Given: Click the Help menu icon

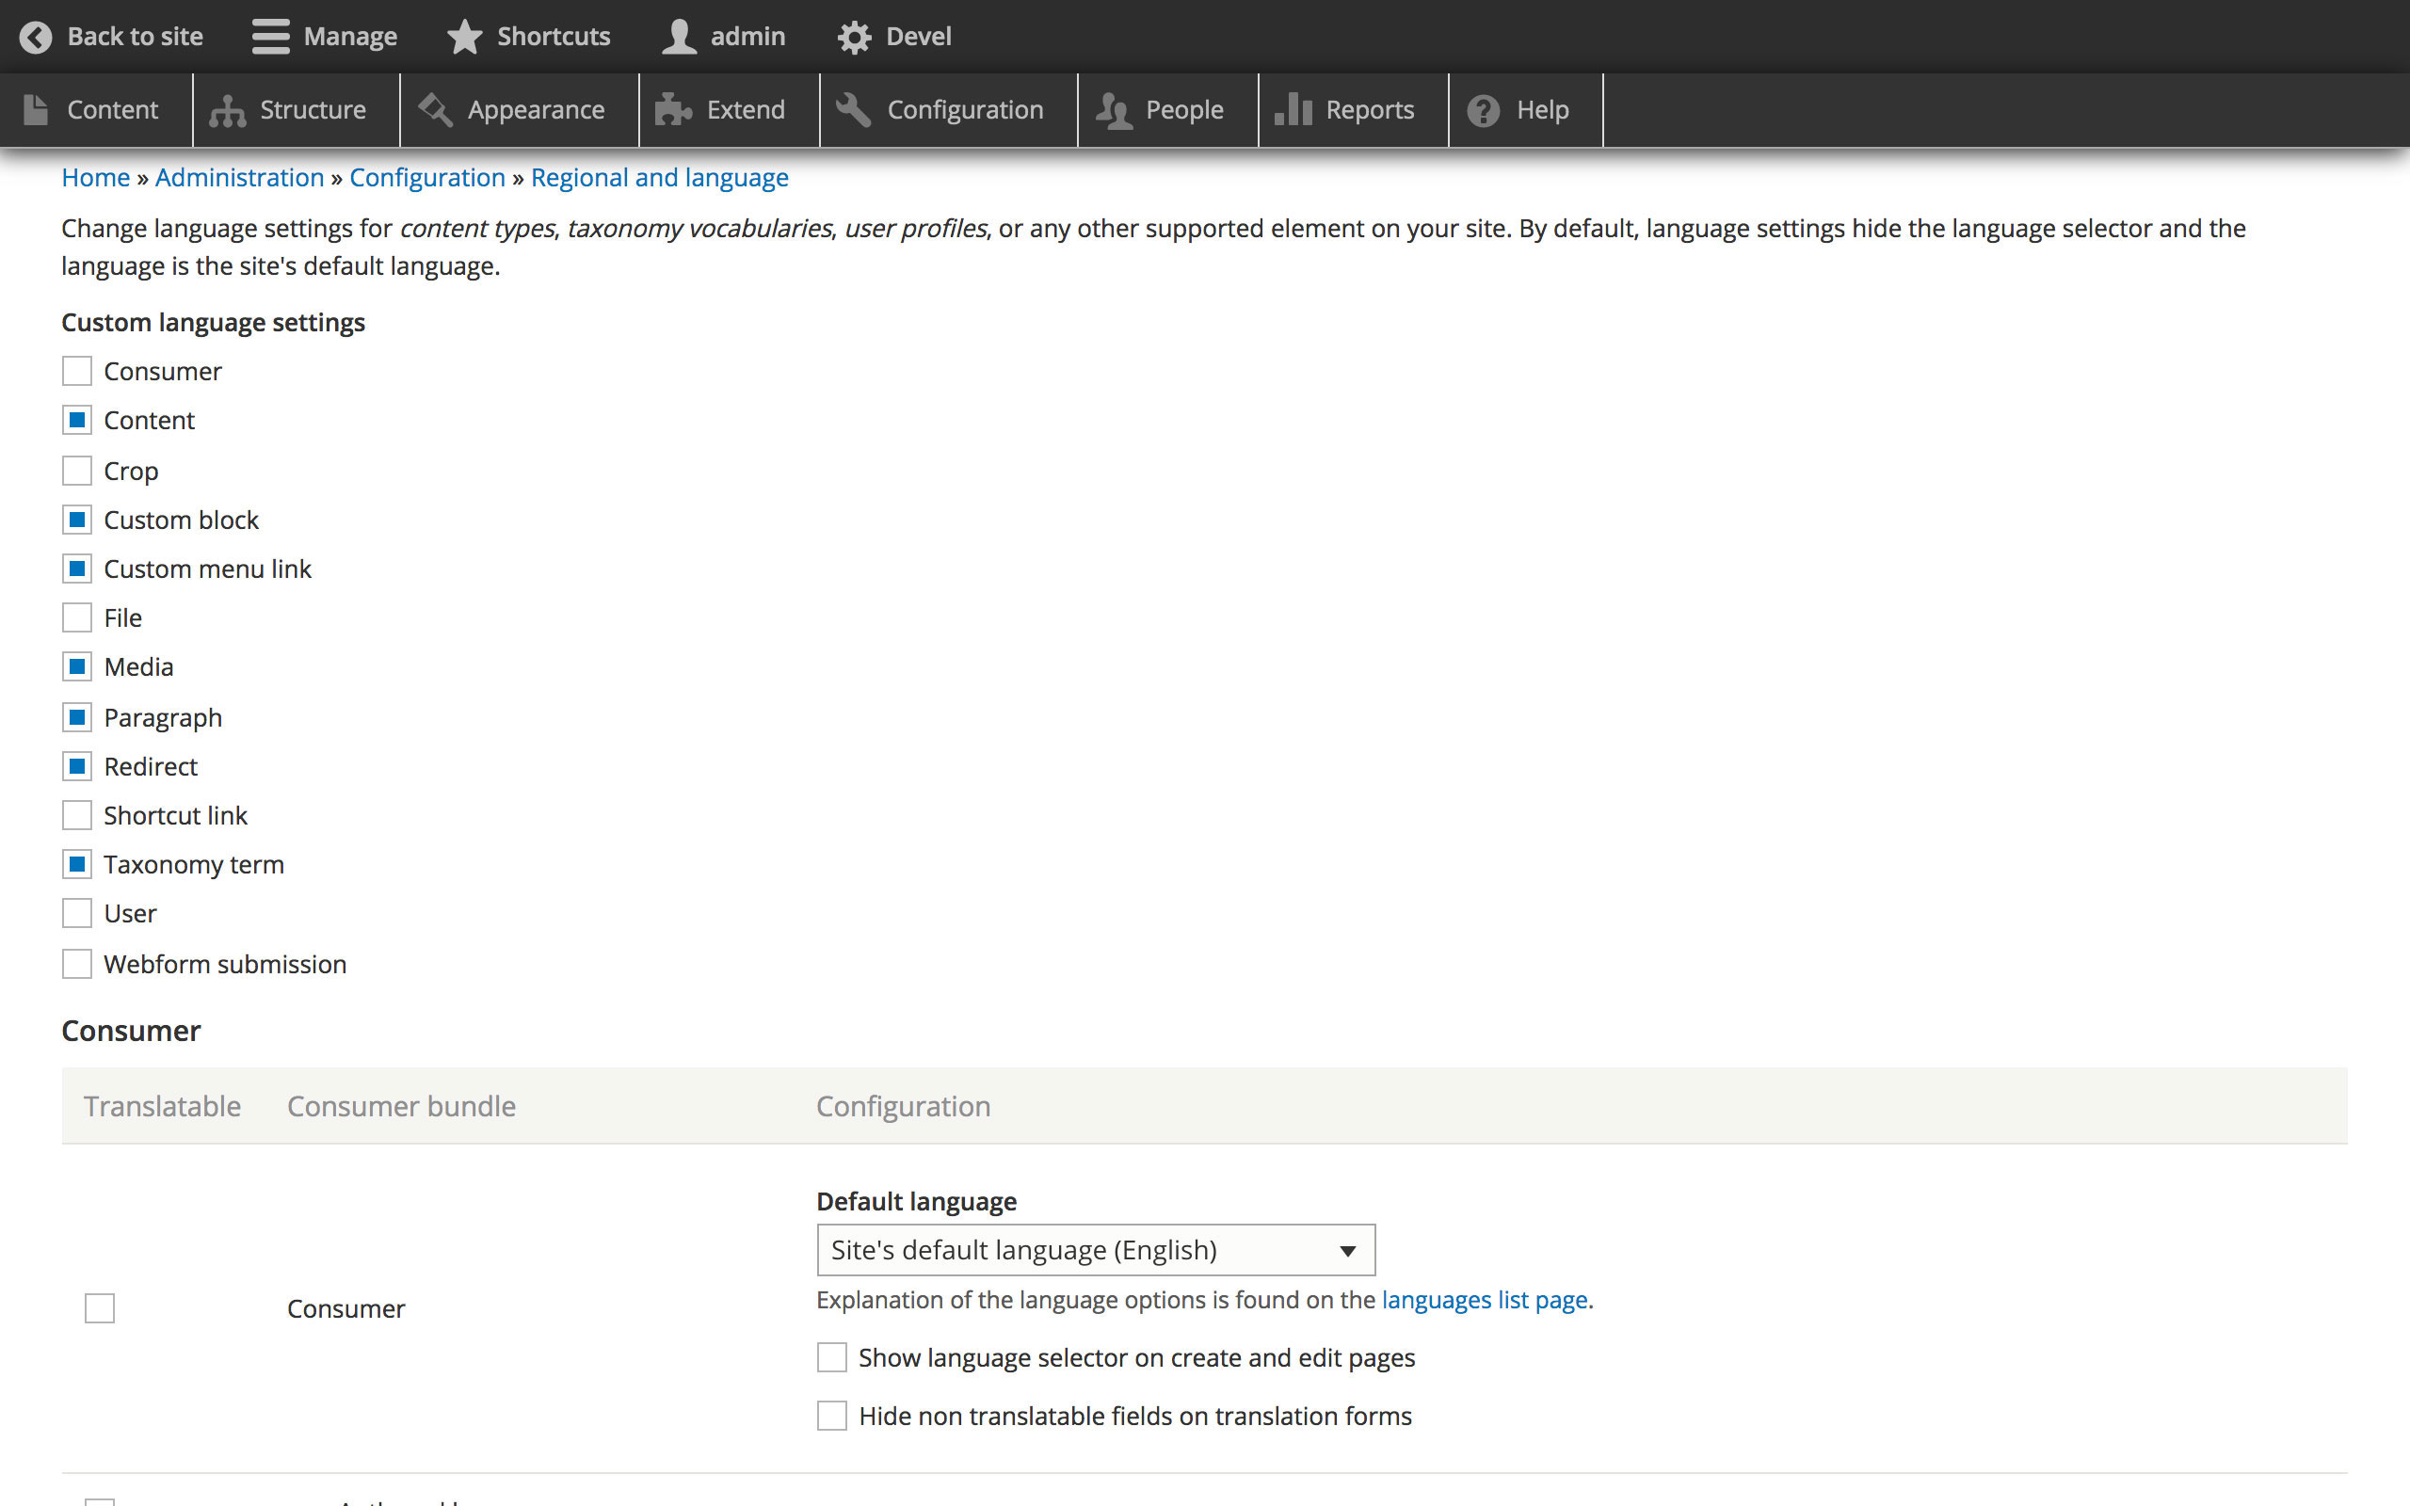Looking at the screenshot, I should 1482,109.
